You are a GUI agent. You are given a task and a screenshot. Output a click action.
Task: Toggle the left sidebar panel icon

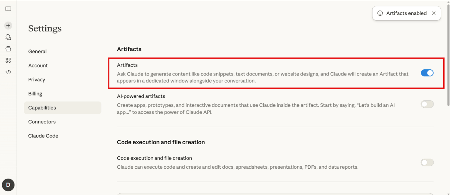click(x=8, y=9)
